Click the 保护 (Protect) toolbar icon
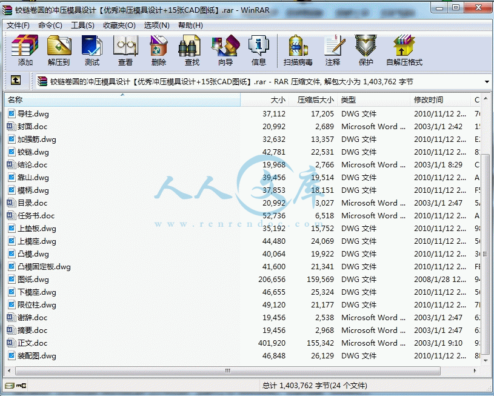This screenshot has height=396, width=494. 365,50
